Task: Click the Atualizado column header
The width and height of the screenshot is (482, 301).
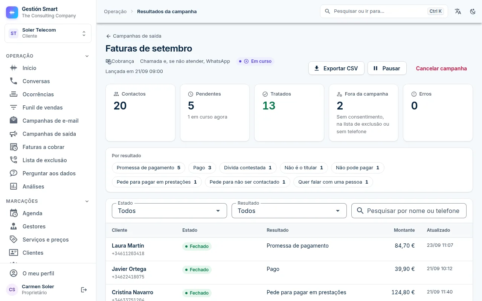Action: pyautogui.click(x=438, y=230)
